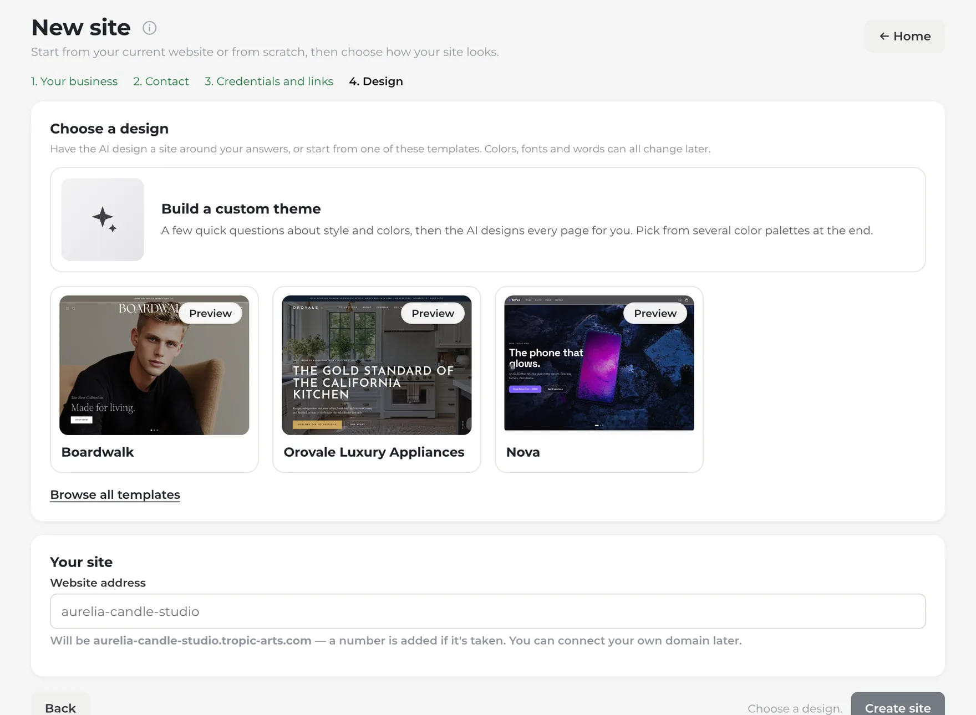Click the Website address label
The height and width of the screenshot is (715, 976).
tap(98, 583)
